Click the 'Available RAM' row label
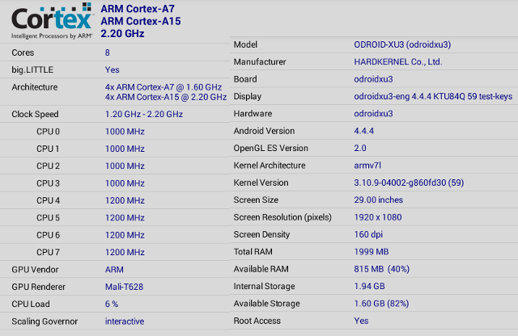Viewport: 518px width, 336px height. click(261, 269)
